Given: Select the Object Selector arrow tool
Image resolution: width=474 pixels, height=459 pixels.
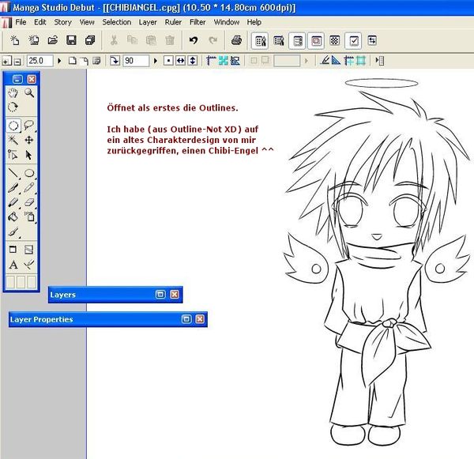Looking at the screenshot, I should (x=28, y=155).
